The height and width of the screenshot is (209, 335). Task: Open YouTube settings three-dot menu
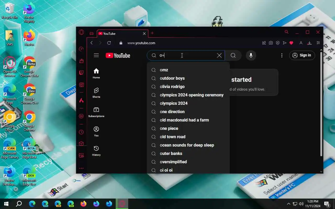click(x=282, y=55)
